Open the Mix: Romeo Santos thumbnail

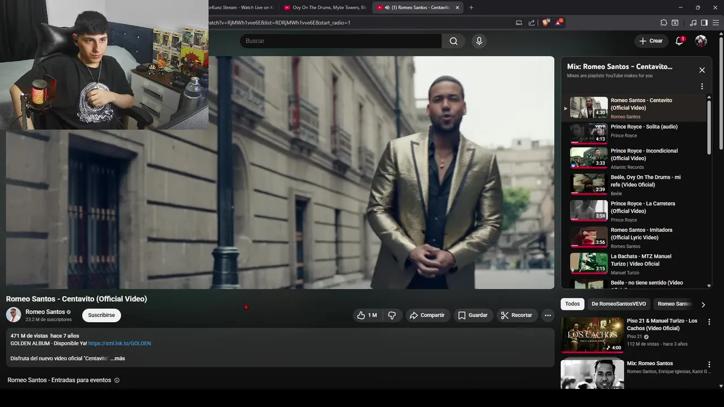click(592, 374)
